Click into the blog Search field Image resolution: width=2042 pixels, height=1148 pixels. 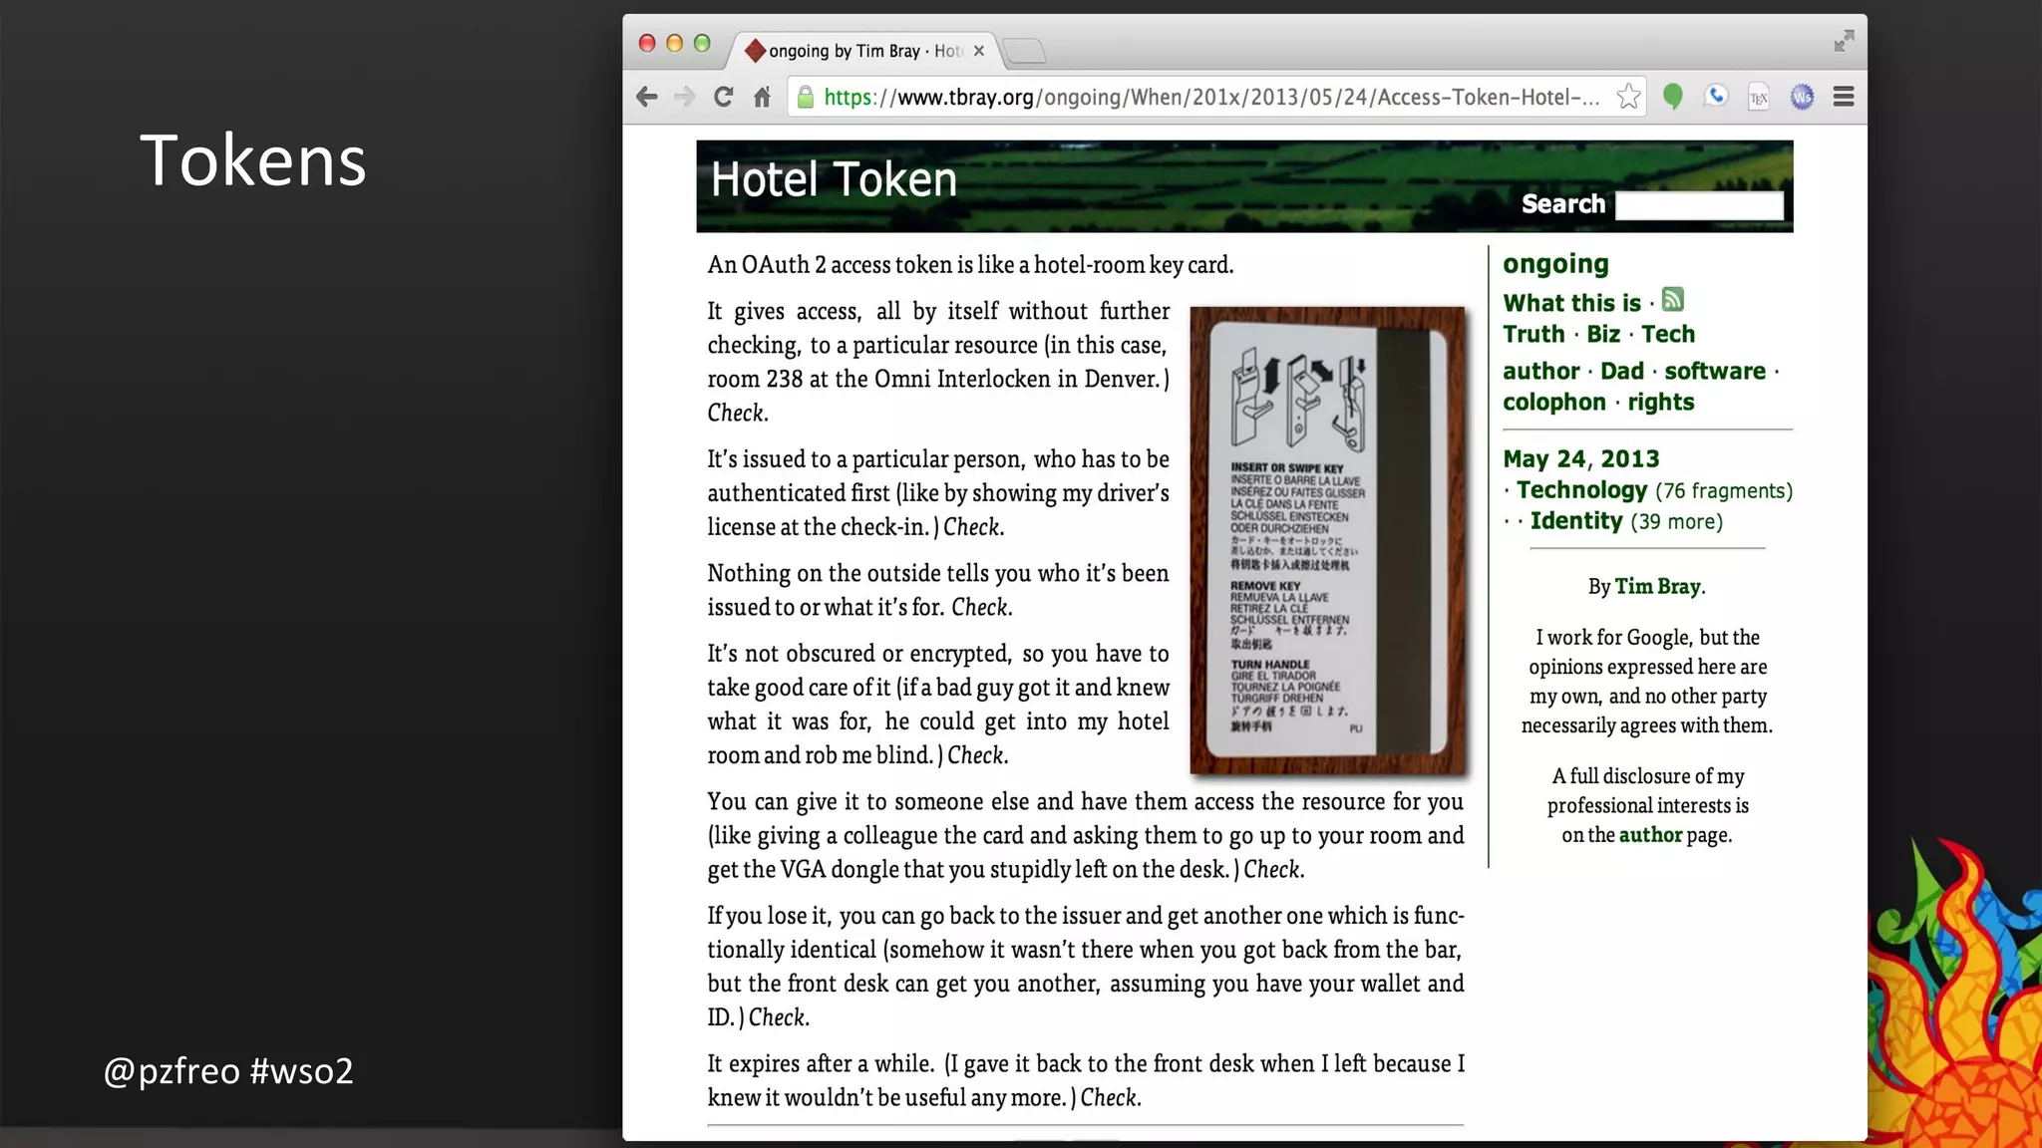(1698, 205)
